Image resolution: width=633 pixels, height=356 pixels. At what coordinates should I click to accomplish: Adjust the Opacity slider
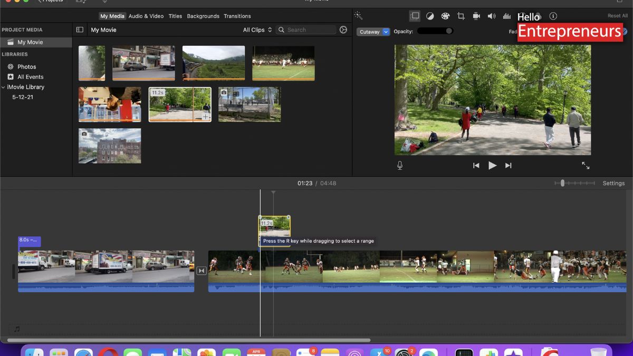435,31
